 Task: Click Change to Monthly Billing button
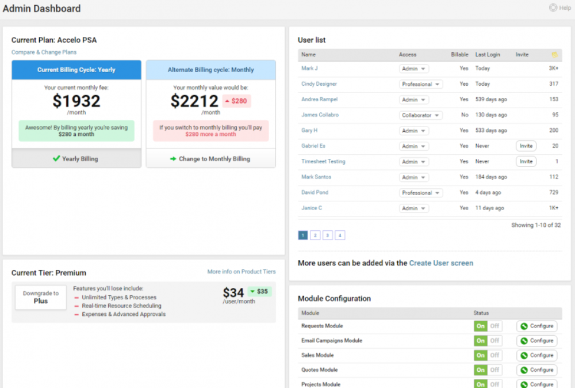click(x=211, y=158)
